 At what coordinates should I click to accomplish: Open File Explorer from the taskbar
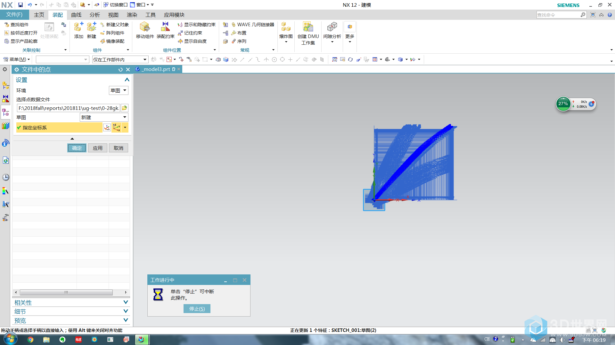[46, 340]
